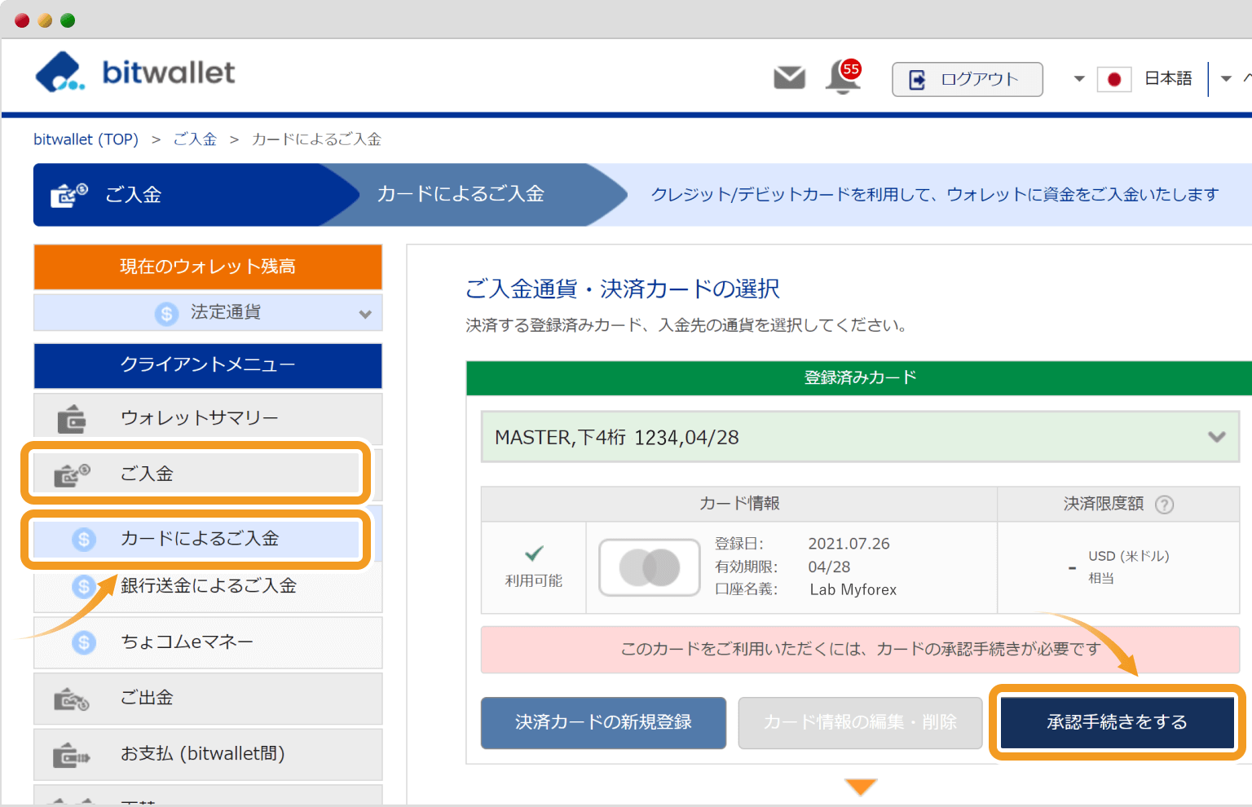The width and height of the screenshot is (1252, 807).
Task: Expand dropdown arrow left of flag
Action: pos(1079,79)
